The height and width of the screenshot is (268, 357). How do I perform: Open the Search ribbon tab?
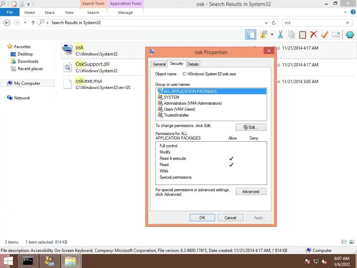[93, 13]
